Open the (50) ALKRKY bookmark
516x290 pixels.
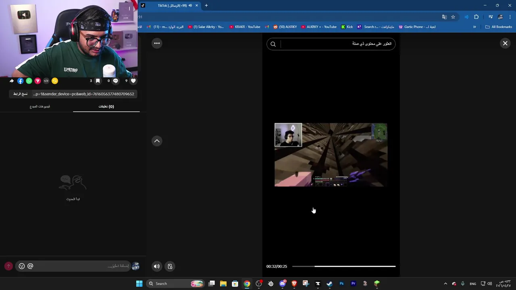coord(285,27)
